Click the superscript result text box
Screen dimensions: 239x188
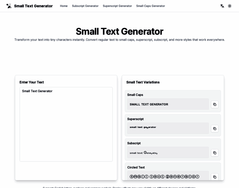(168, 128)
